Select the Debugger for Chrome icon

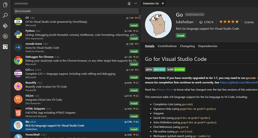[x=18, y=60]
